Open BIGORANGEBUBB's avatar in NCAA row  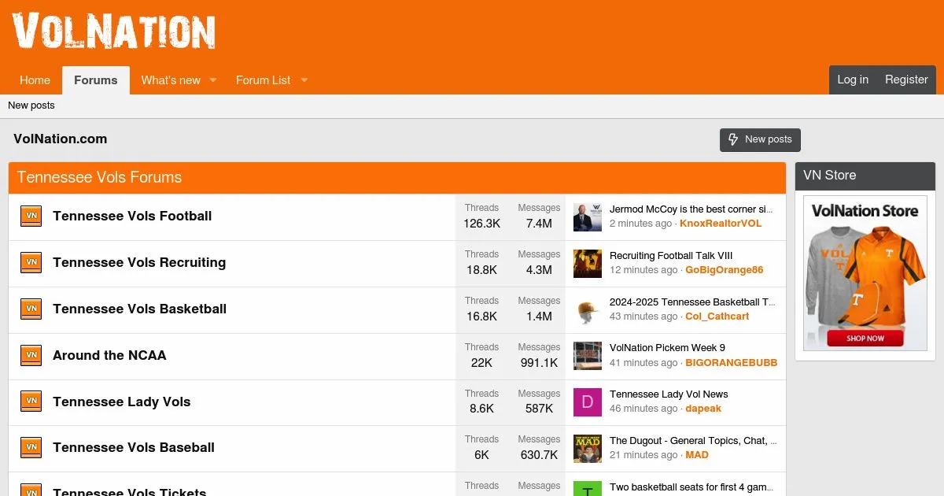coord(588,356)
